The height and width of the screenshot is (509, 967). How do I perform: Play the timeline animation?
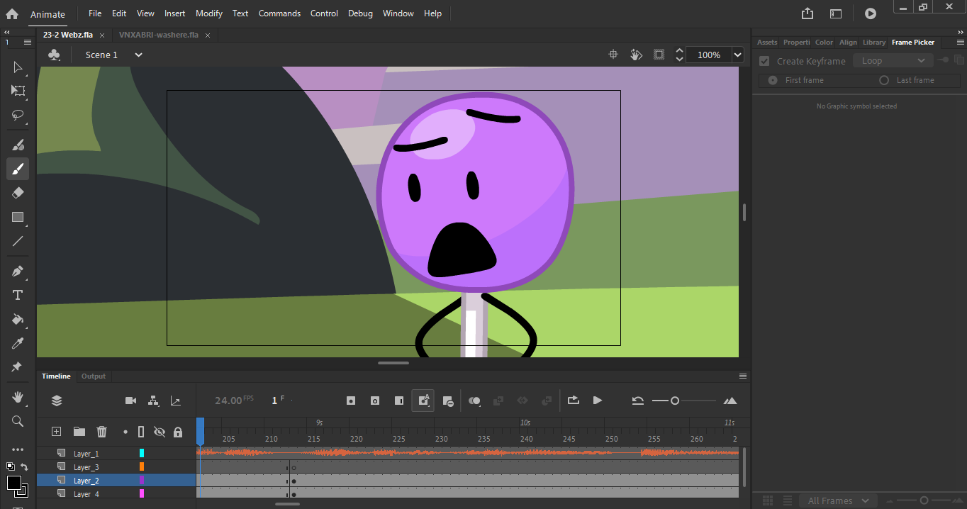coord(598,401)
